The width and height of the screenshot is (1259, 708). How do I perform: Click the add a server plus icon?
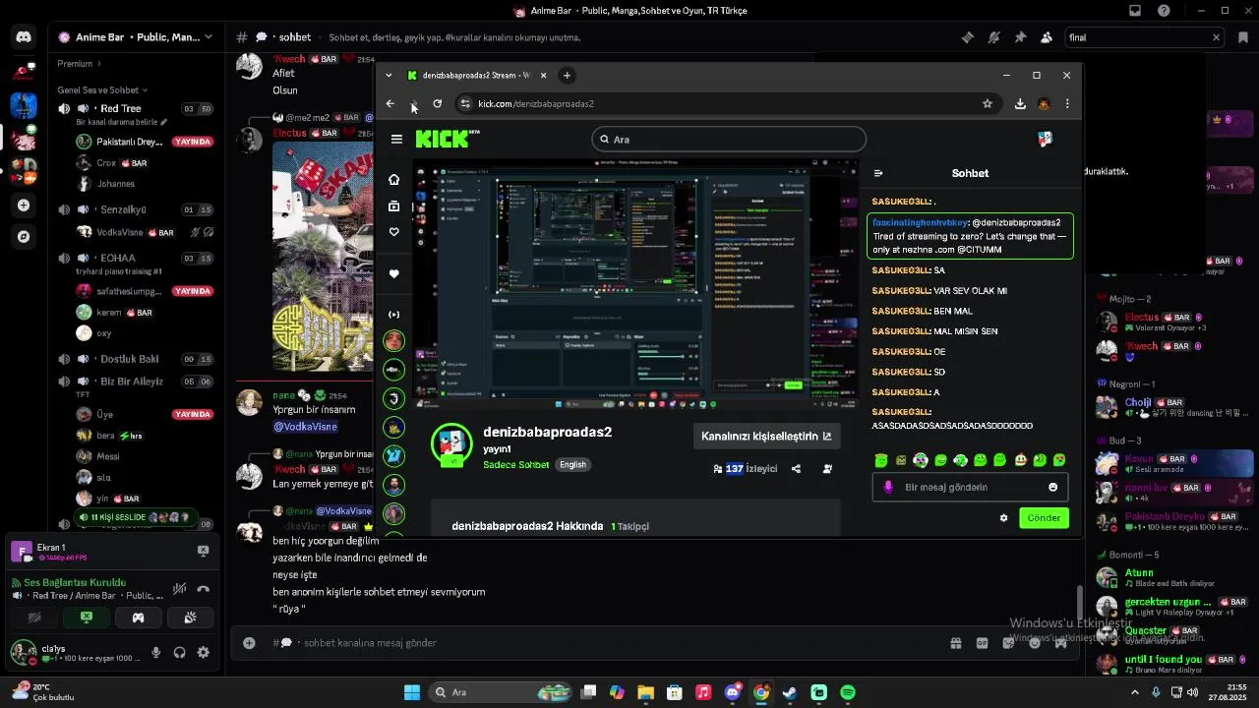tap(24, 206)
